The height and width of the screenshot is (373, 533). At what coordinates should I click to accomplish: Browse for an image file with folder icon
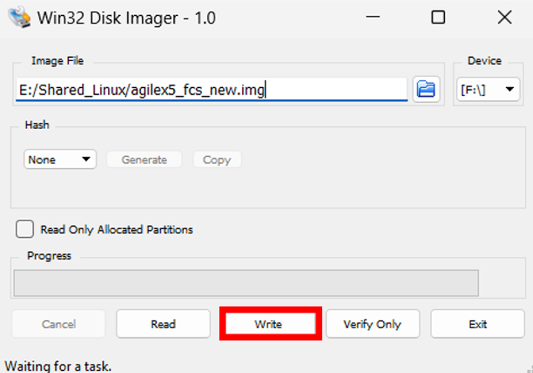[x=426, y=89]
